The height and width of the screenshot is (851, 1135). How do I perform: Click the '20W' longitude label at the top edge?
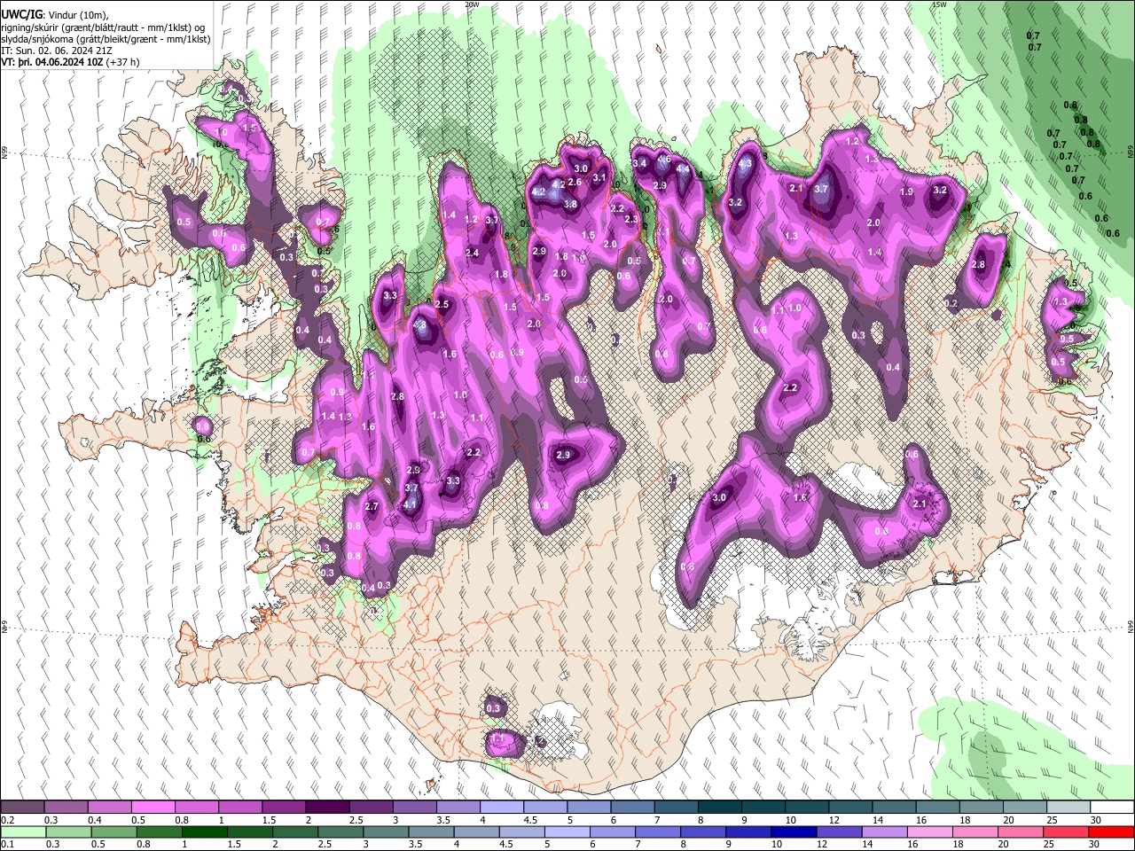point(472,4)
